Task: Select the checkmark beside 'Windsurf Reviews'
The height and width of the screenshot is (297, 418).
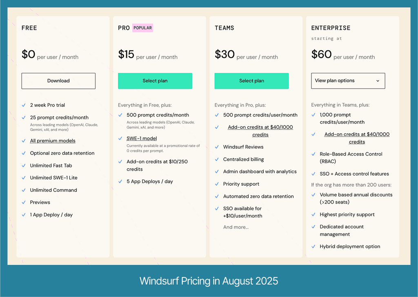Action: (217, 147)
